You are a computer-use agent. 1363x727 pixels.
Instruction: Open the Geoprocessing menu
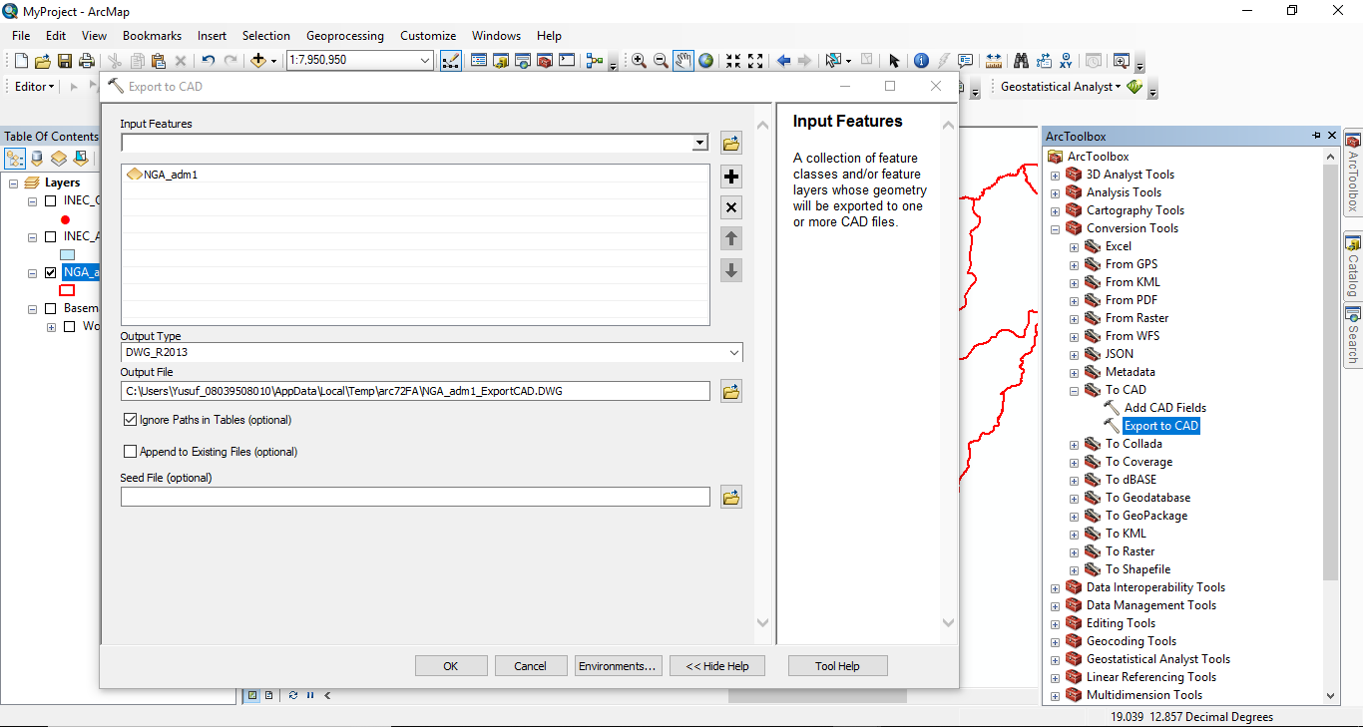(x=344, y=35)
